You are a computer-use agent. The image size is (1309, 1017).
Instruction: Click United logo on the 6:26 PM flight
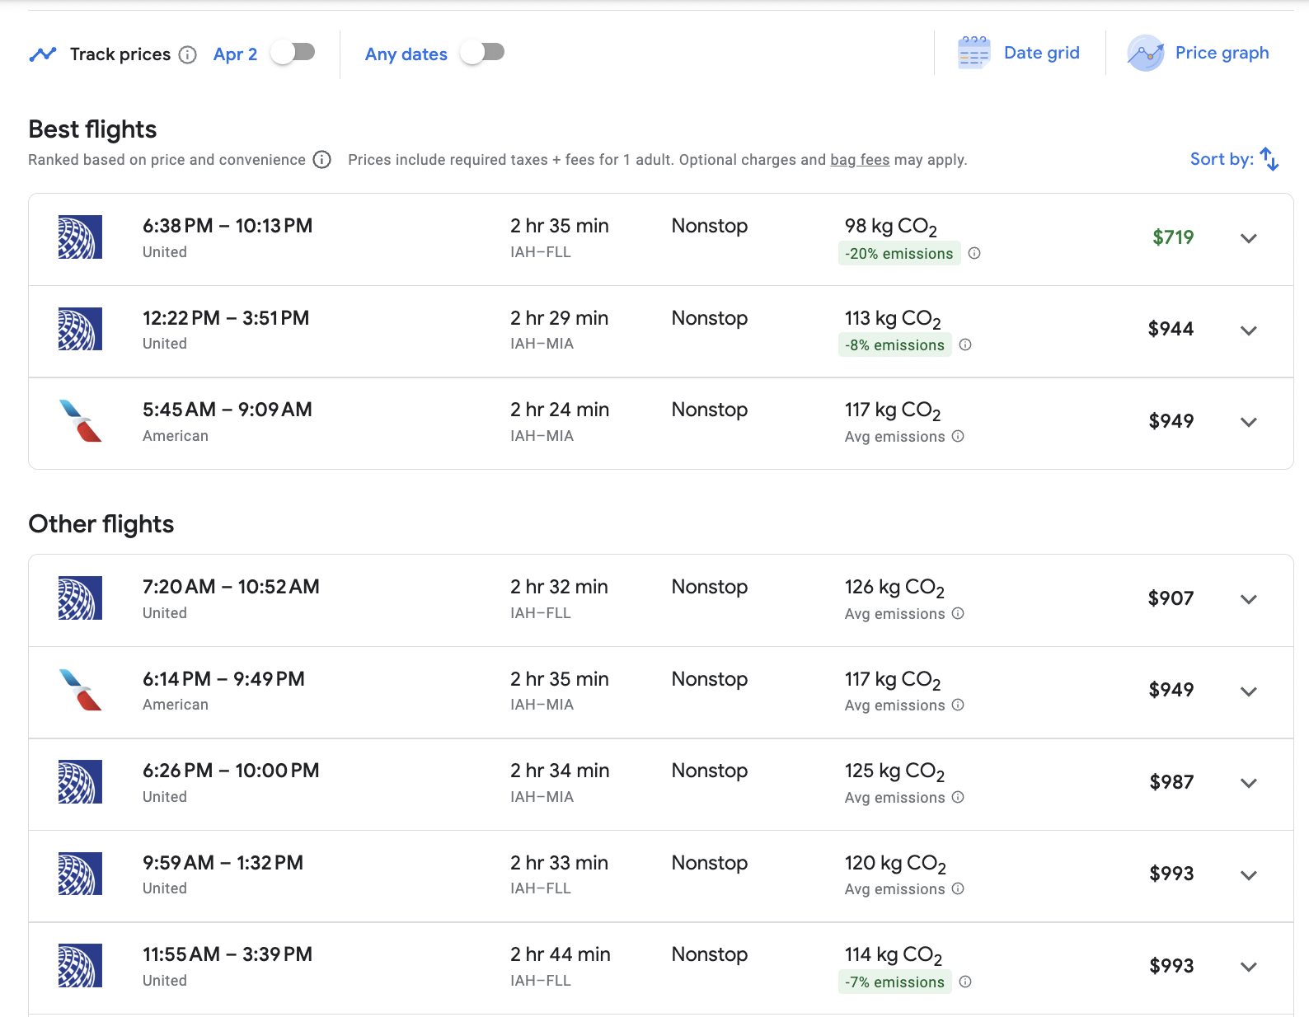point(80,782)
